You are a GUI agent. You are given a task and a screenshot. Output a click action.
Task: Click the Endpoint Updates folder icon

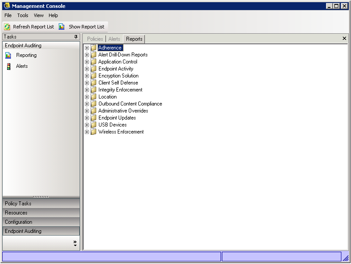[x=94, y=118]
